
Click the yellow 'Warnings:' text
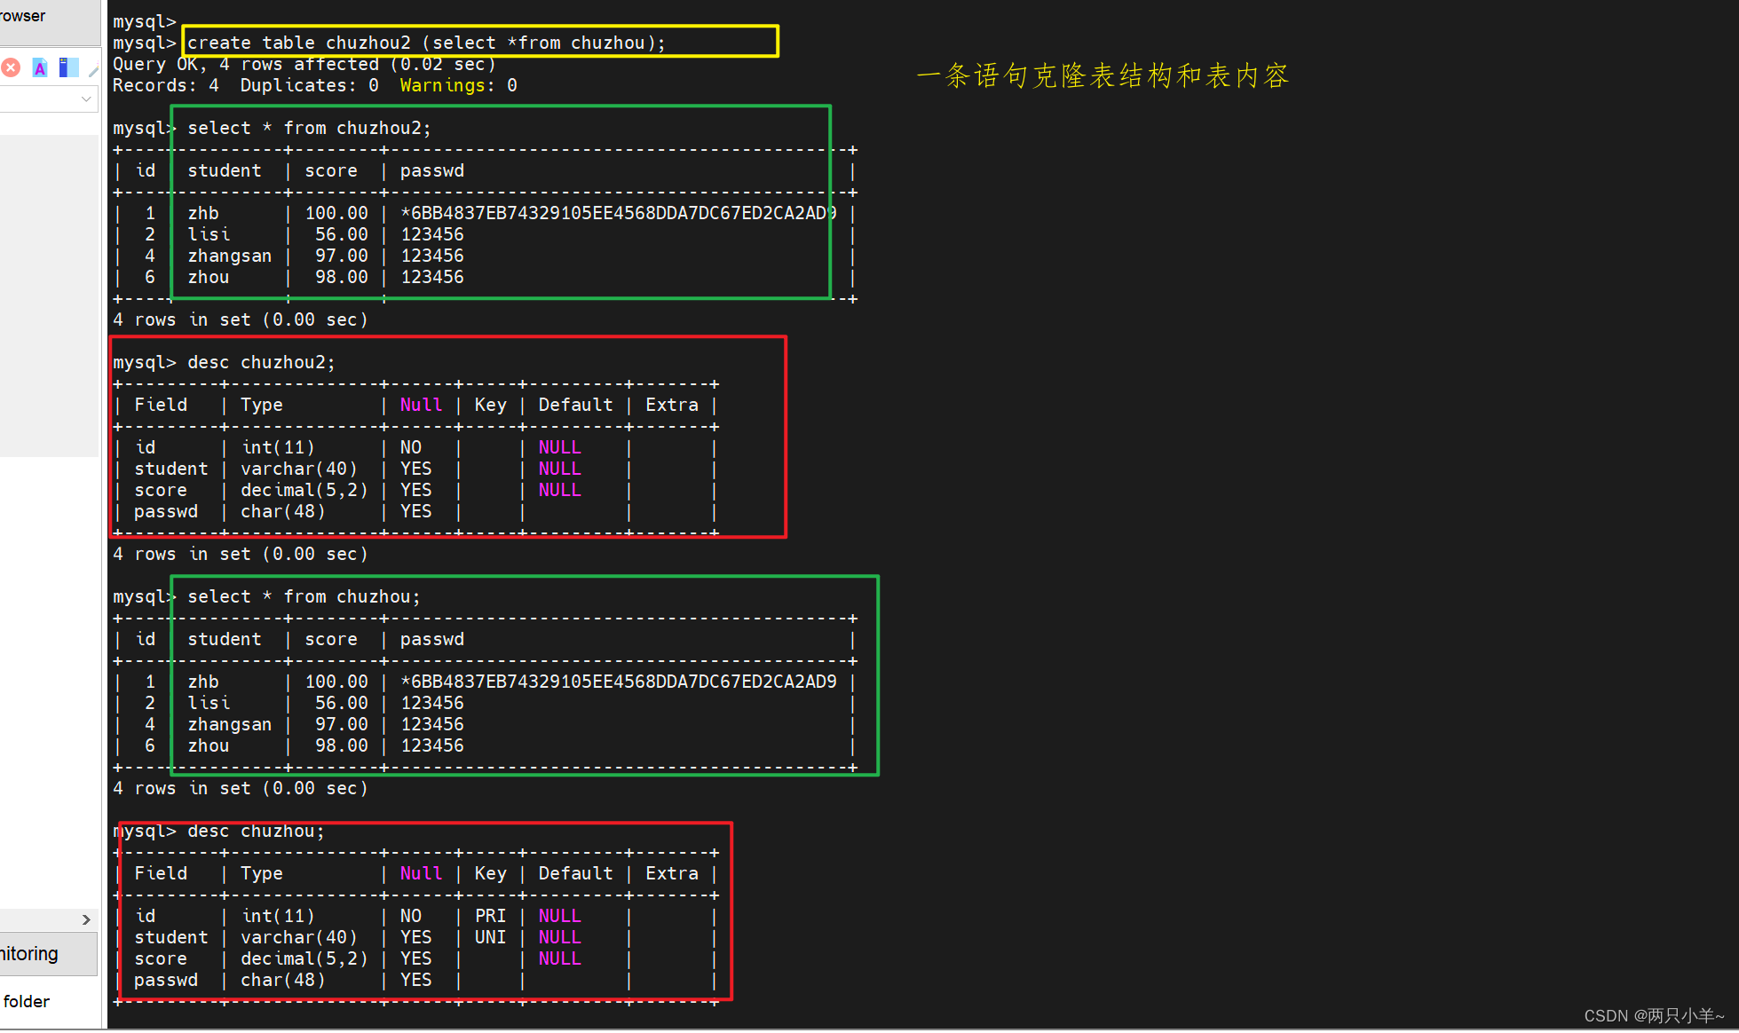pyautogui.click(x=447, y=85)
